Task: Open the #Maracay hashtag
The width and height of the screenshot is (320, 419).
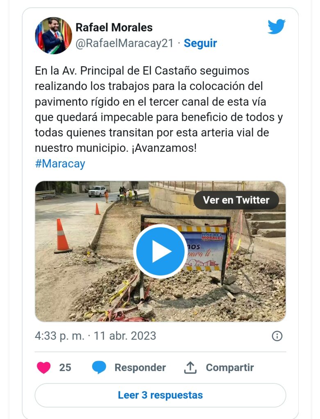Action: pyautogui.click(x=60, y=164)
